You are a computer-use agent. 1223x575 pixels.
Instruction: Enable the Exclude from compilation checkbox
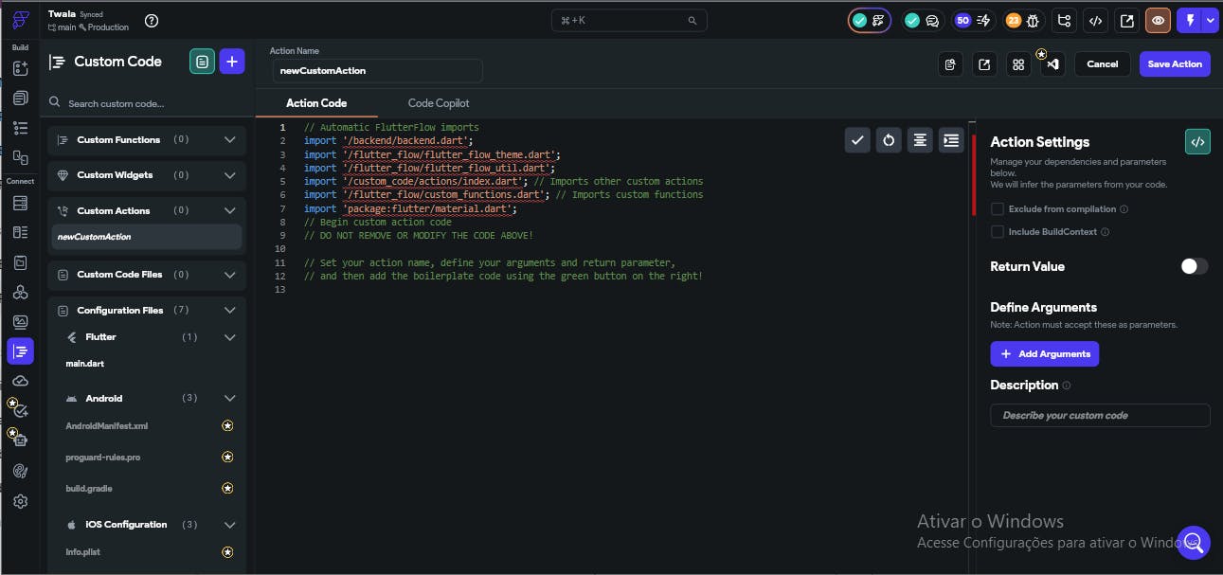(x=997, y=209)
